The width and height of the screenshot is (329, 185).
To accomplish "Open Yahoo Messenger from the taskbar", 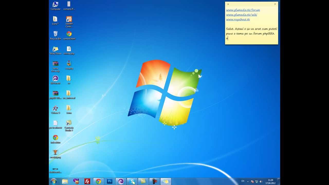I will tap(76, 181).
